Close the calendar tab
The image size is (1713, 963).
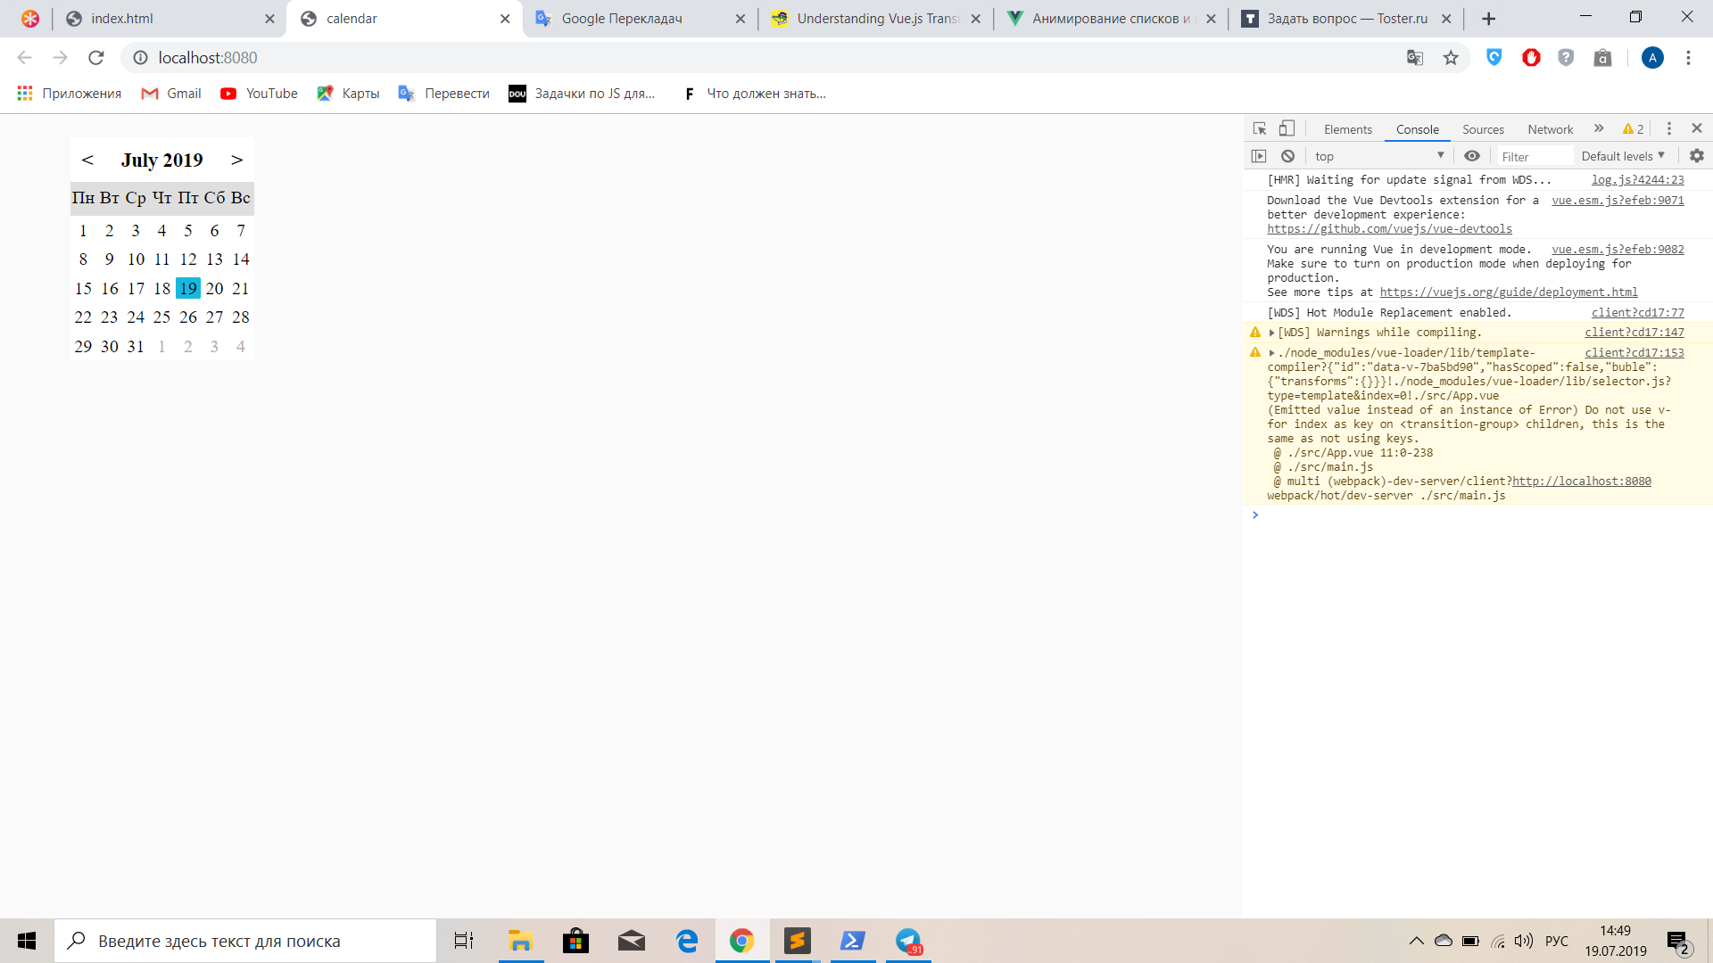(x=505, y=19)
